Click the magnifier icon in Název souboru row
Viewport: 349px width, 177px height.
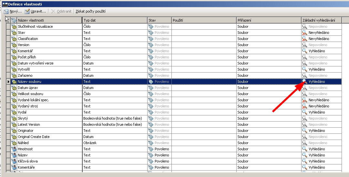[x=304, y=82]
